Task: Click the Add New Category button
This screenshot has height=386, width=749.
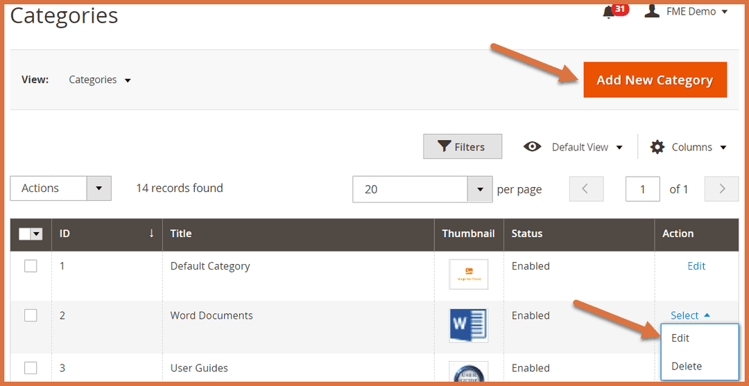Action: tap(655, 80)
